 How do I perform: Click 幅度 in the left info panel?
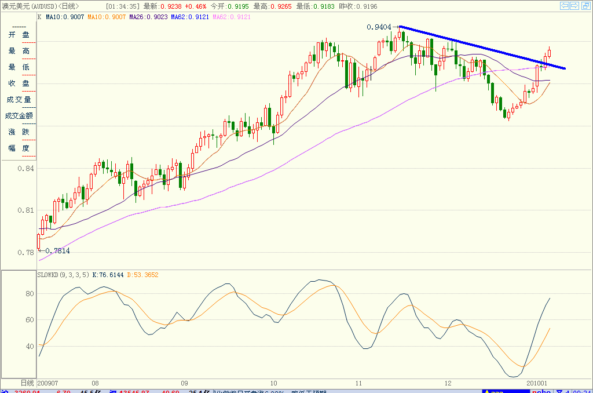tap(19, 148)
